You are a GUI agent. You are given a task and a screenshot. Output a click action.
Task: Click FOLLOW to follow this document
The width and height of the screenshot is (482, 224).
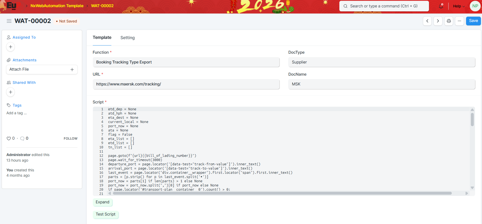[71, 139]
